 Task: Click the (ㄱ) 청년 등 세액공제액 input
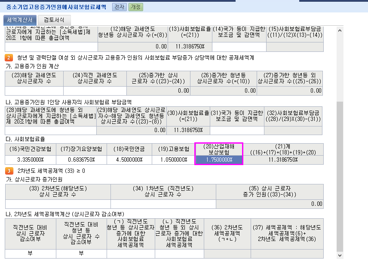pos(131,254)
